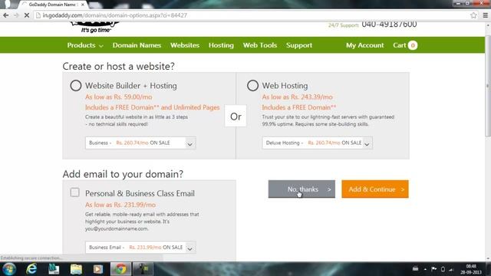Click the 'As low as Rs. 243.39/mo' text
Image resolution: width=491 pixels, height=276 pixels.
pos(297,97)
